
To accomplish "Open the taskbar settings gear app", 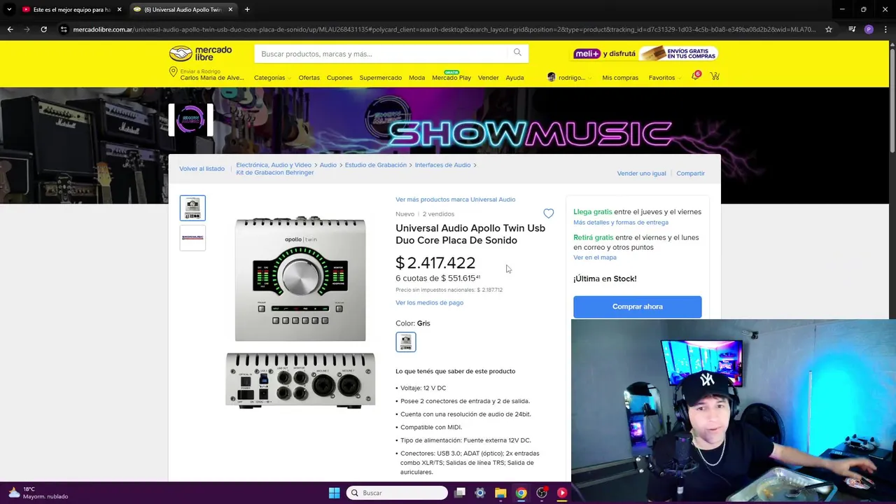I will point(480,493).
